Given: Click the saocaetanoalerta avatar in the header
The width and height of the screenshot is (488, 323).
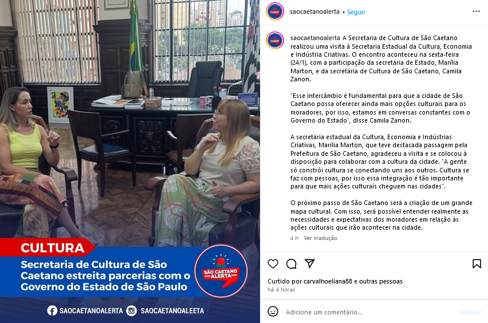Looking at the screenshot, I should click(x=275, y=11).
